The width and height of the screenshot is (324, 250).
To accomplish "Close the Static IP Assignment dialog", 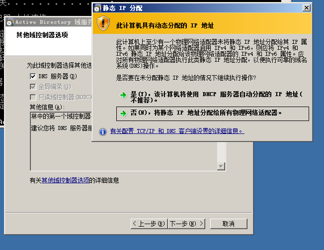I will 307,8.
